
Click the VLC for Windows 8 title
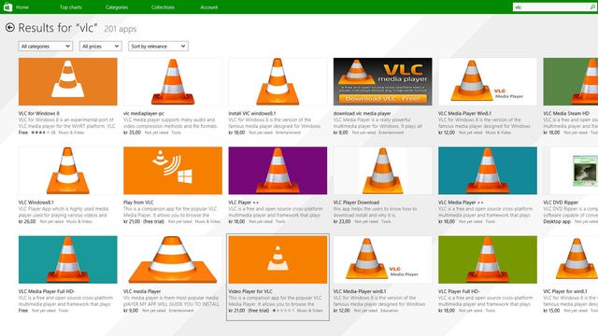coord(39,113)
